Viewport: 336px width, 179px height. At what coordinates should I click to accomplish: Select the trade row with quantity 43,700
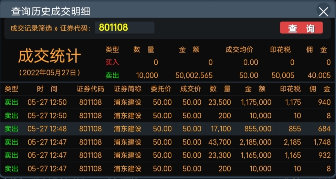coord(168,142)
